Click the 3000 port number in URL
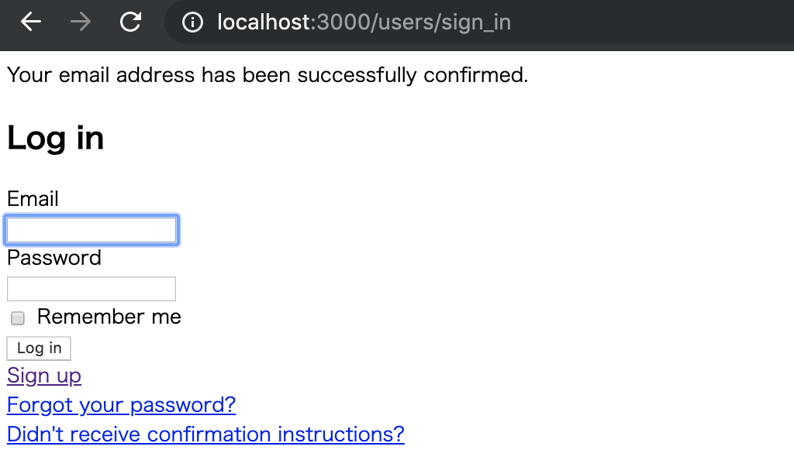Viewport: 794px width, 474px height. click(x=344, y=22)
